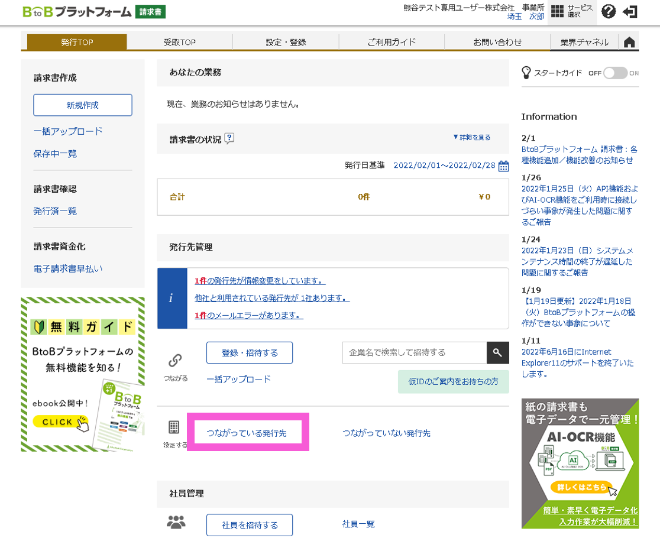Click the logout arrow icon

(630, 12)
